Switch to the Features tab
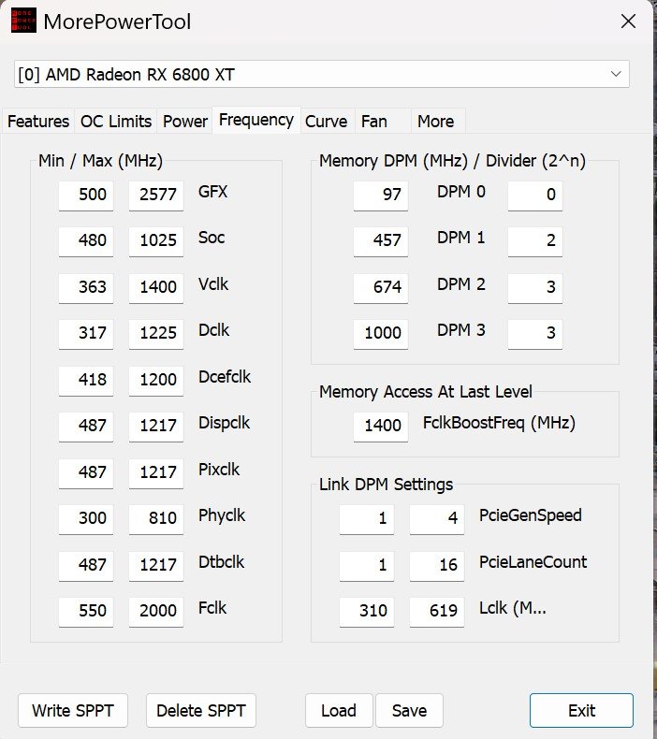 [x=38, y=122]
